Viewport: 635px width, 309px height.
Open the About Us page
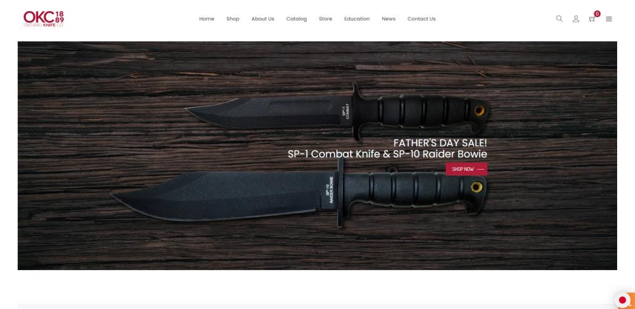(x=263, y=19)
